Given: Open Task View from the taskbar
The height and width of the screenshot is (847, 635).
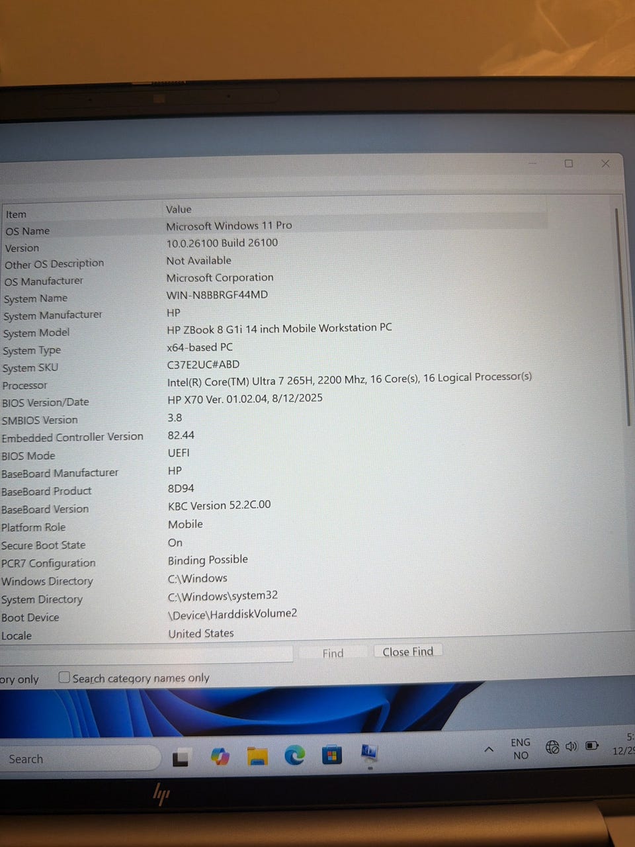Looking at the screenshot, I should tap(181, 757).
